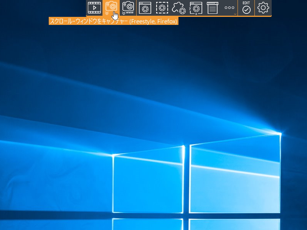Open more capture options (three dots)
The width and height of the screenshot is (307, 230).
(229, 8)
